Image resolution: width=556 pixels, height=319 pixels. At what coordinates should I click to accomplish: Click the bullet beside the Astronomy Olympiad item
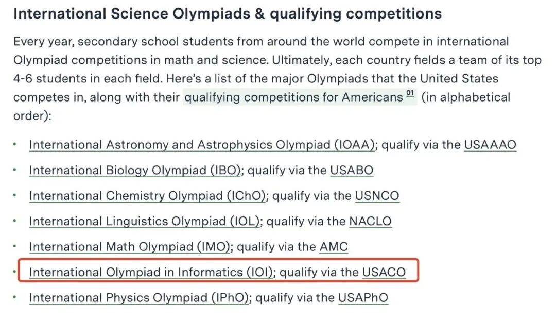click(15, 145)
